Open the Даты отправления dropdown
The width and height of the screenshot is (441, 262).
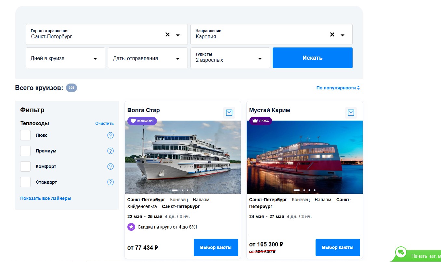click(148, 58)
